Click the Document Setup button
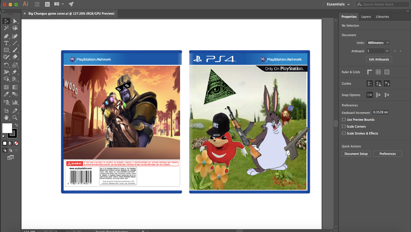This screenshot has height=232, width=411. tap(356, 154)
